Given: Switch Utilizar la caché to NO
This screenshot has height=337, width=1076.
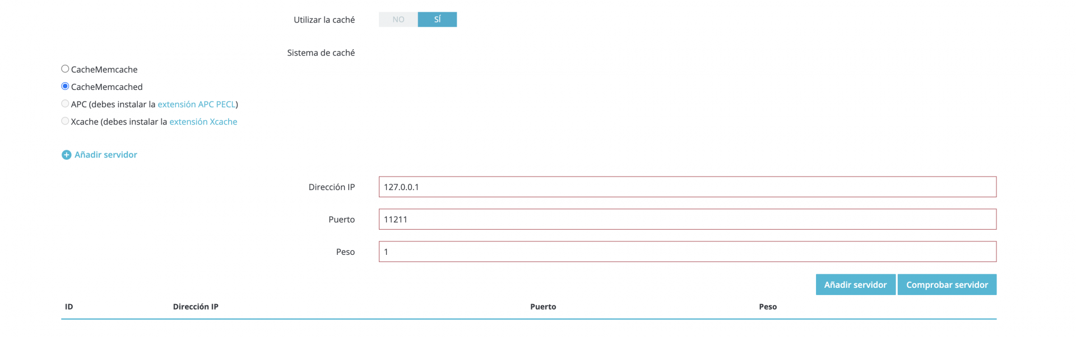Looking at the screenshot, I should coord(398,20).
